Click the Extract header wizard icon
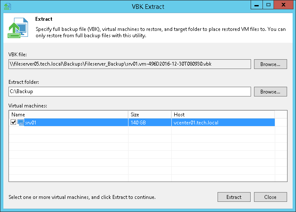The image size is (296, 212). click(x=17, y=29)
